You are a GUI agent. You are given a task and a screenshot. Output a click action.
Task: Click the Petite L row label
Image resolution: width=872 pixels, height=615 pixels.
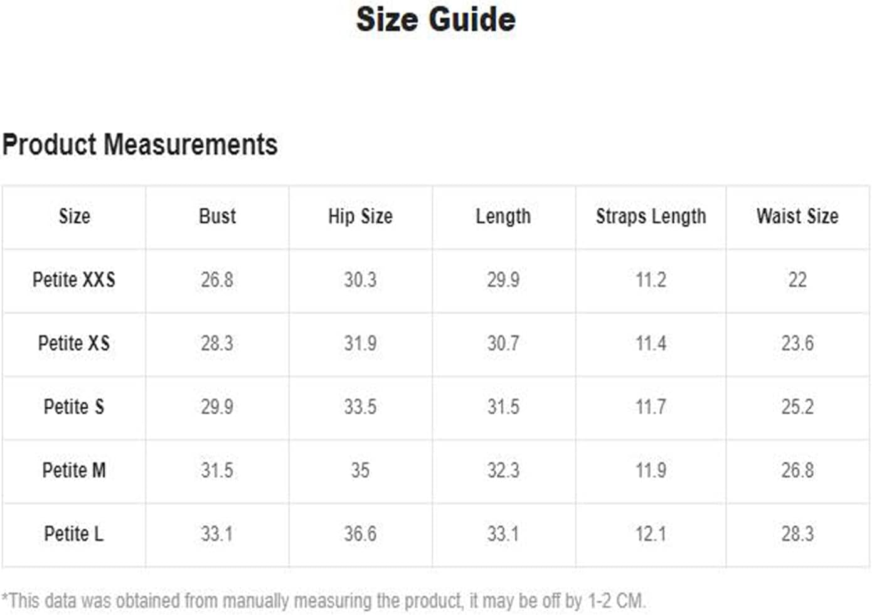[74, 533]
